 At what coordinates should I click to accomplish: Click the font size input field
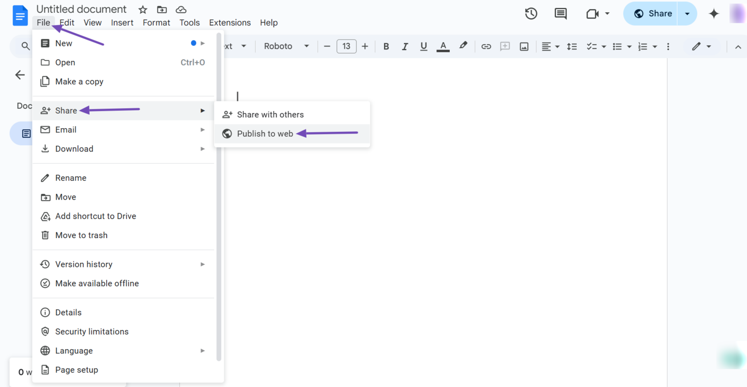coord(346,46)
